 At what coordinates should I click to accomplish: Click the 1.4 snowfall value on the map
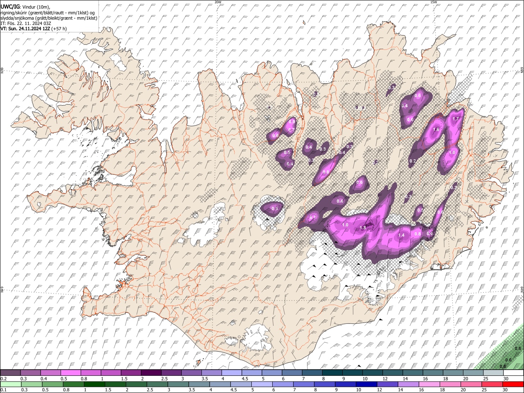click(x=401, y=235)
